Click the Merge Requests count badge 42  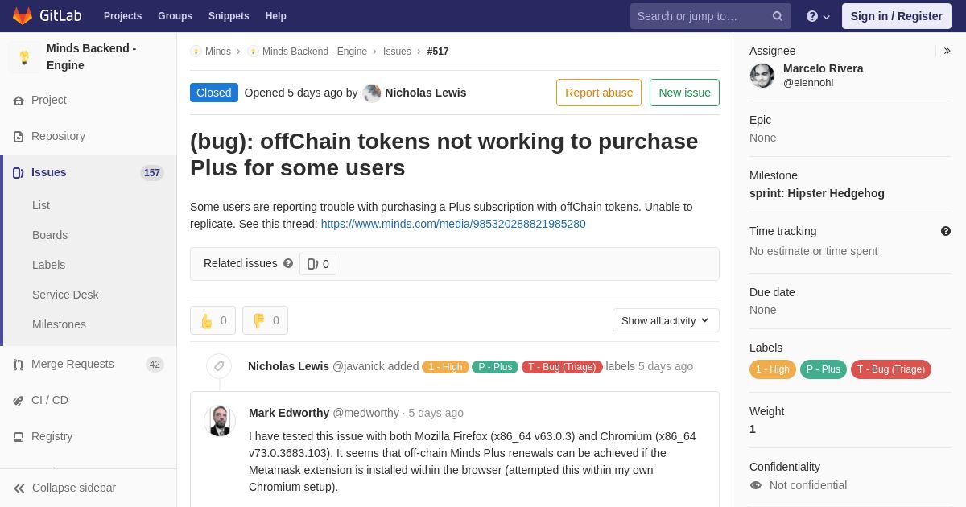click(x=155, y=365)
